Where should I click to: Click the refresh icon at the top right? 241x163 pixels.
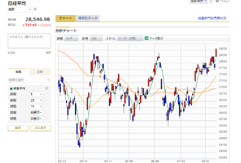(x=211, y=1)
